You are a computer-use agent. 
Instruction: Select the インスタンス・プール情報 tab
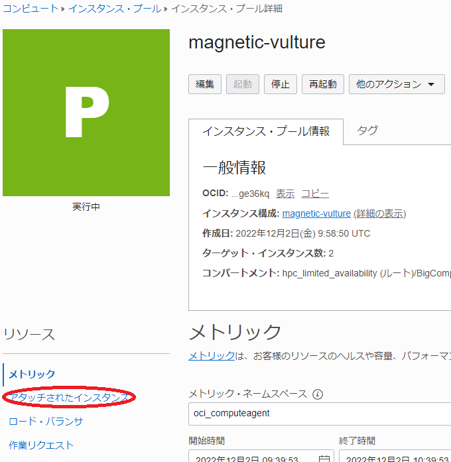pyautogui.click(x=266, y=131)
